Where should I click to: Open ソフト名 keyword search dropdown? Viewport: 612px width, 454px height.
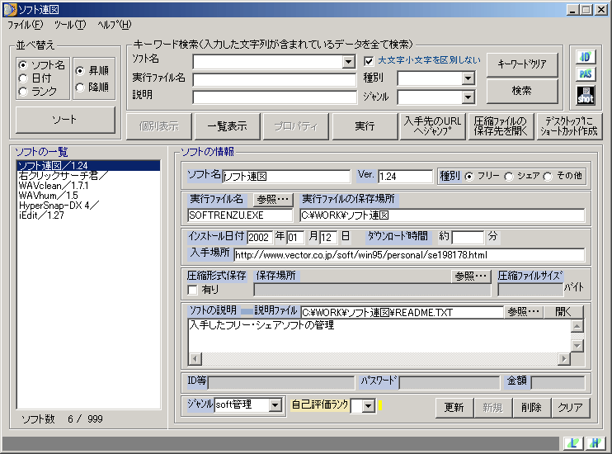coord(348,61)
